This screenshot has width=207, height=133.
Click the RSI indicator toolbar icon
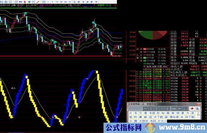(21, 2)
